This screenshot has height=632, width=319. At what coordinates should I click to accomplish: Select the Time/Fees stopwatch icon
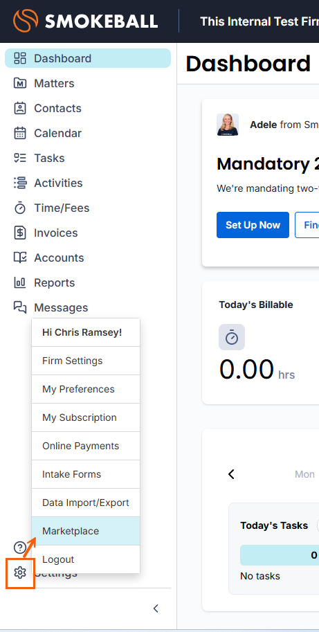click(20, 208)
